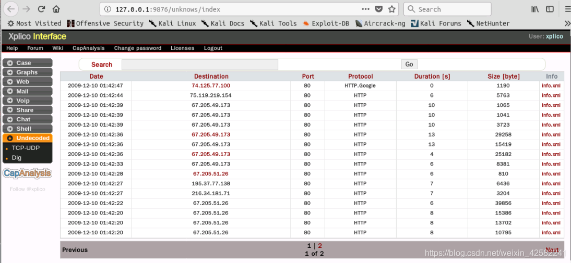This screenshot has width=571, height=263.
Task: Expand the Shell sidebar section
Action: point(27,129)
